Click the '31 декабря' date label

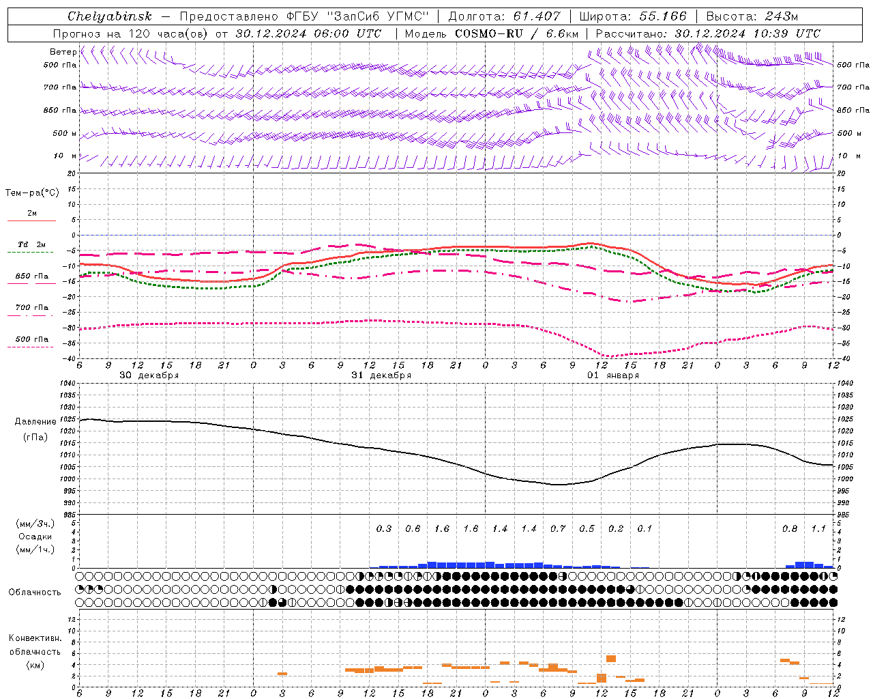coord(381,375)
